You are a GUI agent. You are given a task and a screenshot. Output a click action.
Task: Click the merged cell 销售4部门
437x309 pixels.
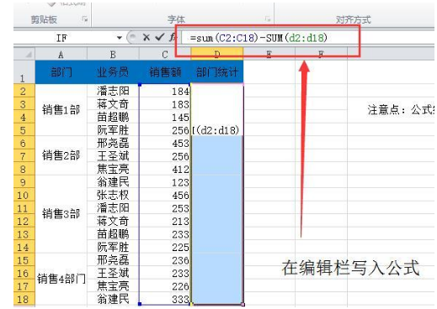point(61,280)
